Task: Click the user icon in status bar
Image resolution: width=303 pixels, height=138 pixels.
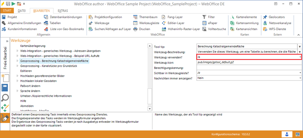Action: point(286,134)
